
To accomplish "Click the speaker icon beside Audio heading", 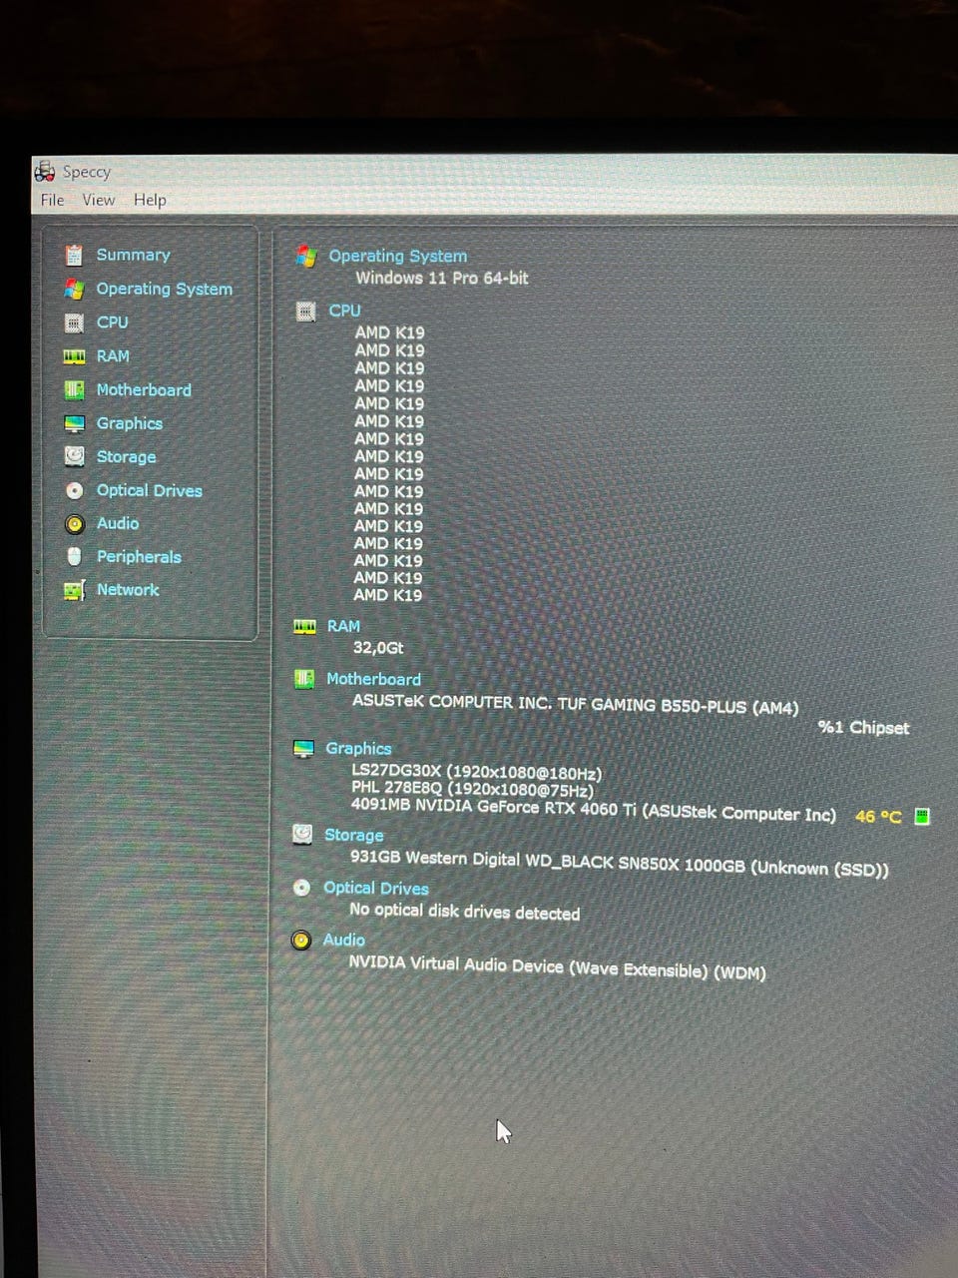I will tap(300, 941).
